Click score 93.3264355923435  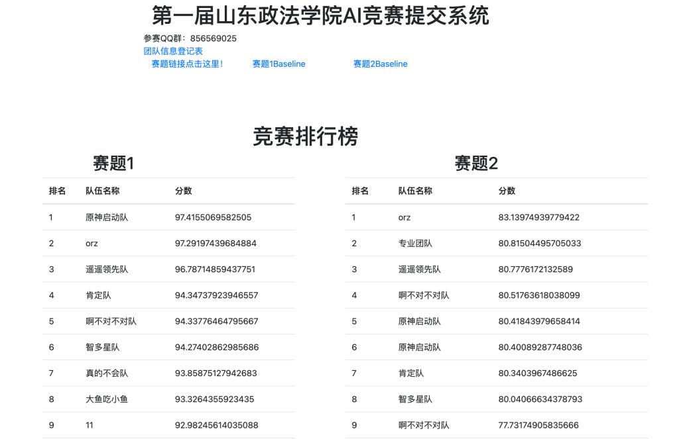214,399
